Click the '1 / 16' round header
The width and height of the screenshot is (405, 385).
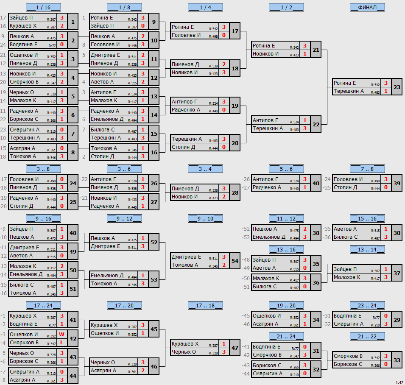click(43, 7)
